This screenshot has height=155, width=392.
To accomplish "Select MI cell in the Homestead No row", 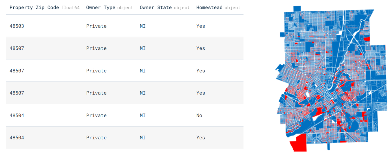I will coord(143,116).
